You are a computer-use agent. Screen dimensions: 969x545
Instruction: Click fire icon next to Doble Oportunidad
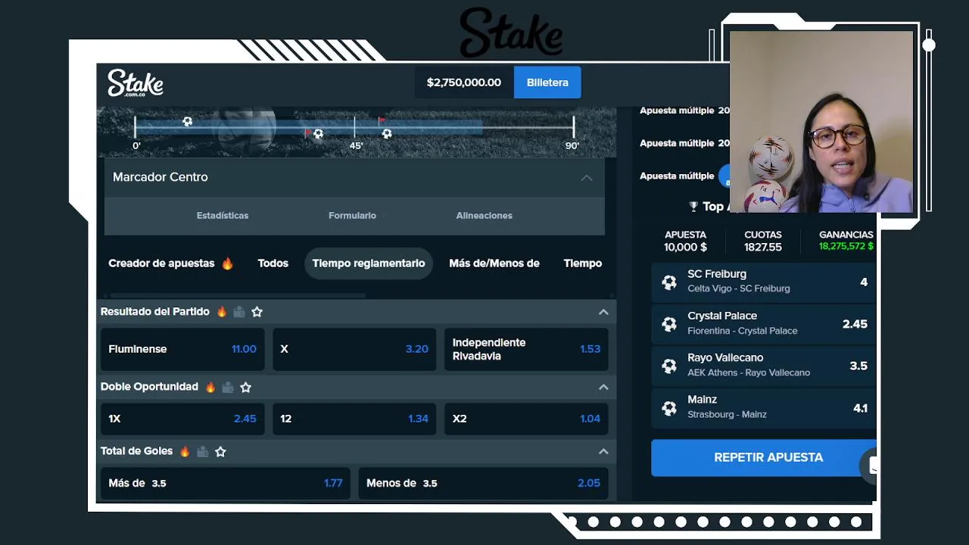(210, 387)
